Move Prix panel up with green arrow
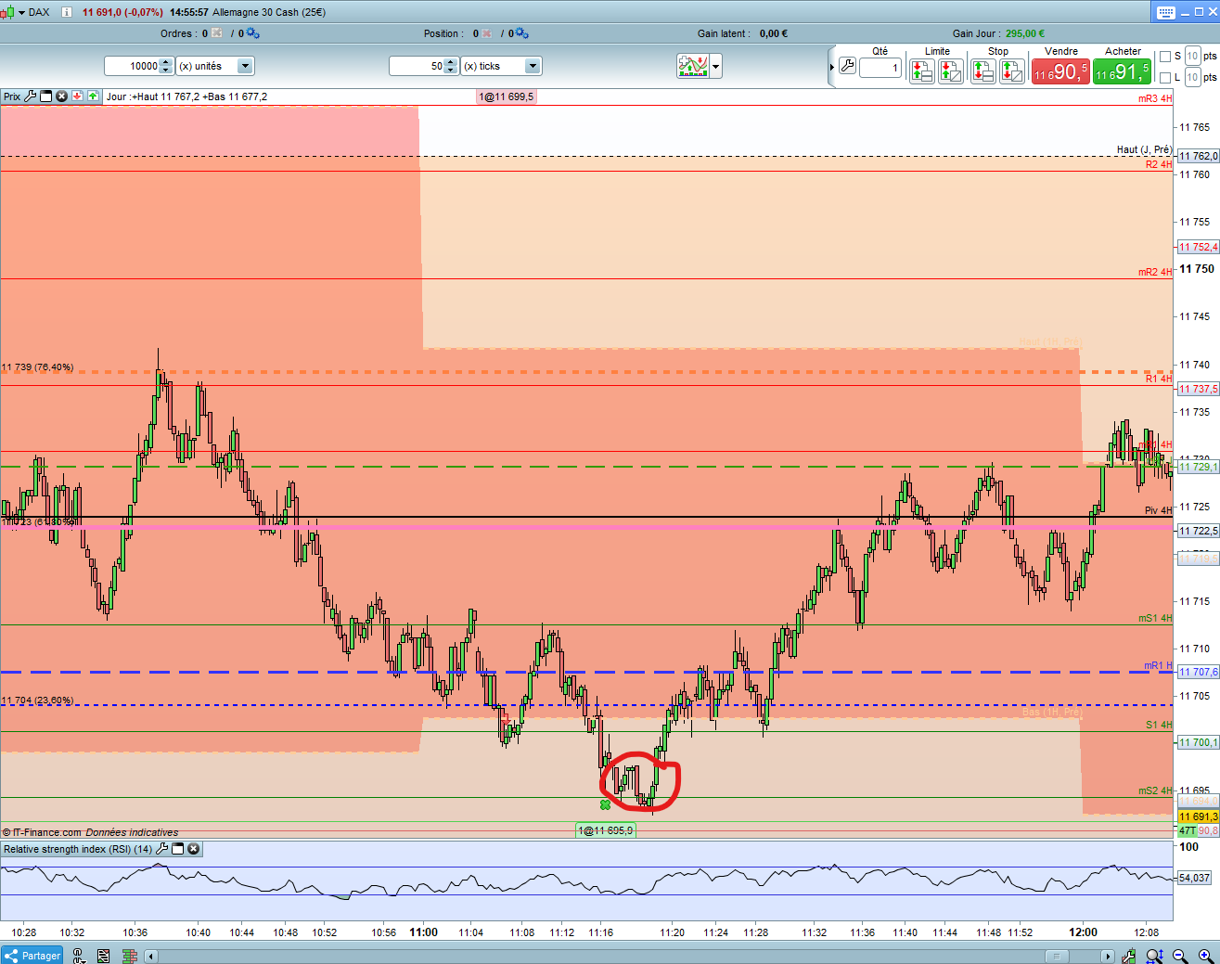 (93, 96)
